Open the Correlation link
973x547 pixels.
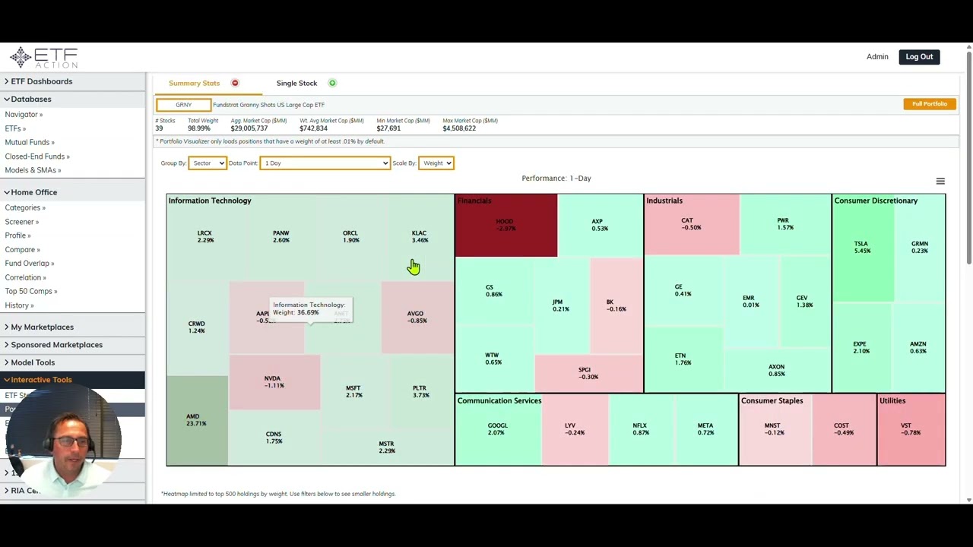(x=25, y=277)
